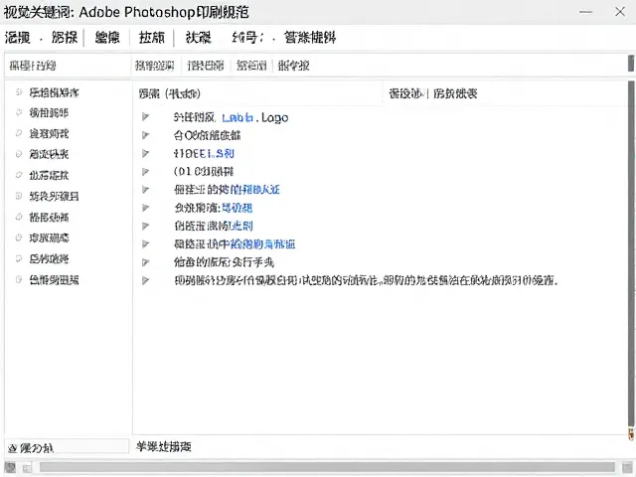Image resolution: width=636 pixels, height=477 pixels.
Task: Minimize the Adobe Photoshop印刷规范 window
Action: 585,12
